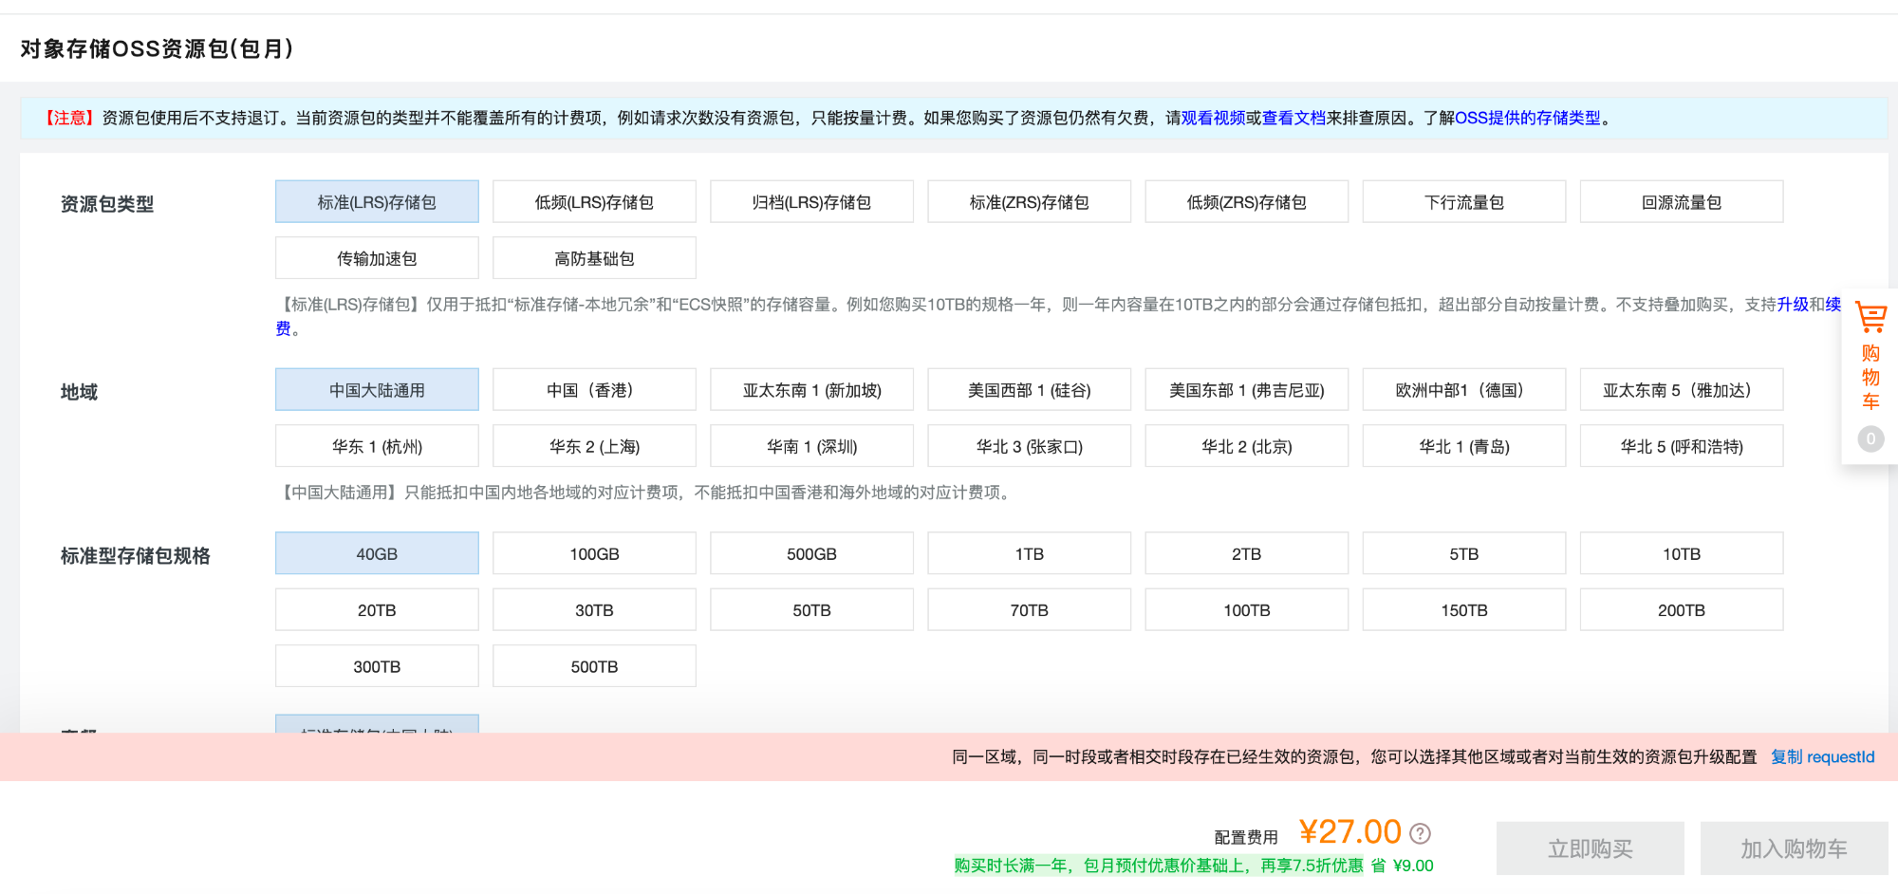Select 归档(LRS)存储包 resource type

811,202
